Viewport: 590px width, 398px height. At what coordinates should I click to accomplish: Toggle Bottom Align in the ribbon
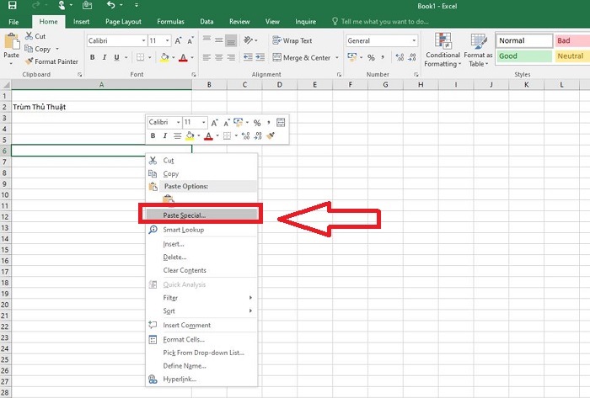pos(231,40)
